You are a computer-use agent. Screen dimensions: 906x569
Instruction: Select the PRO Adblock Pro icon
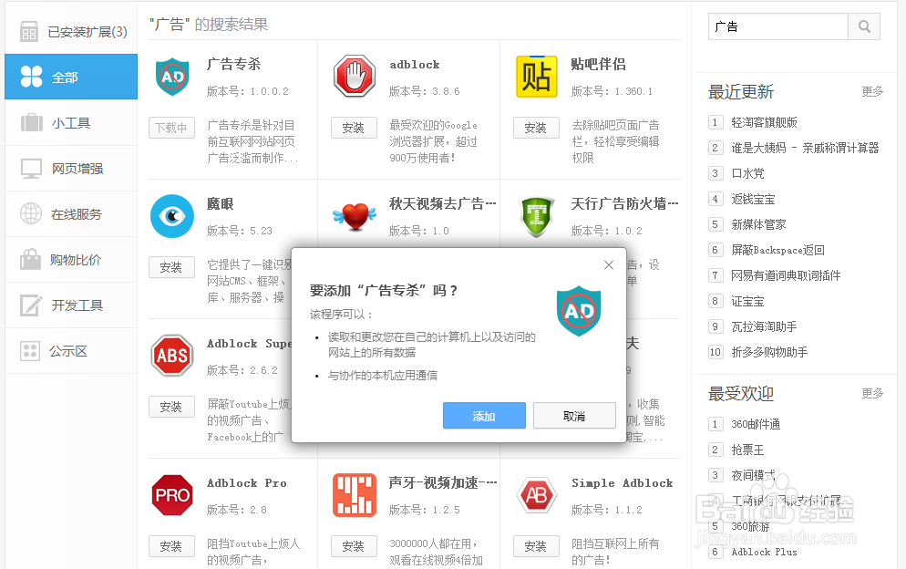pos(171,495)
